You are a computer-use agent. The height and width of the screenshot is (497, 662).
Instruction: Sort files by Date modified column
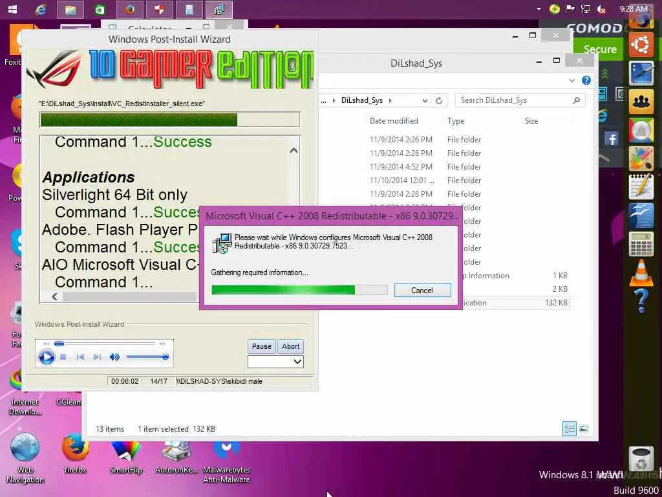(x=394, y=121)
